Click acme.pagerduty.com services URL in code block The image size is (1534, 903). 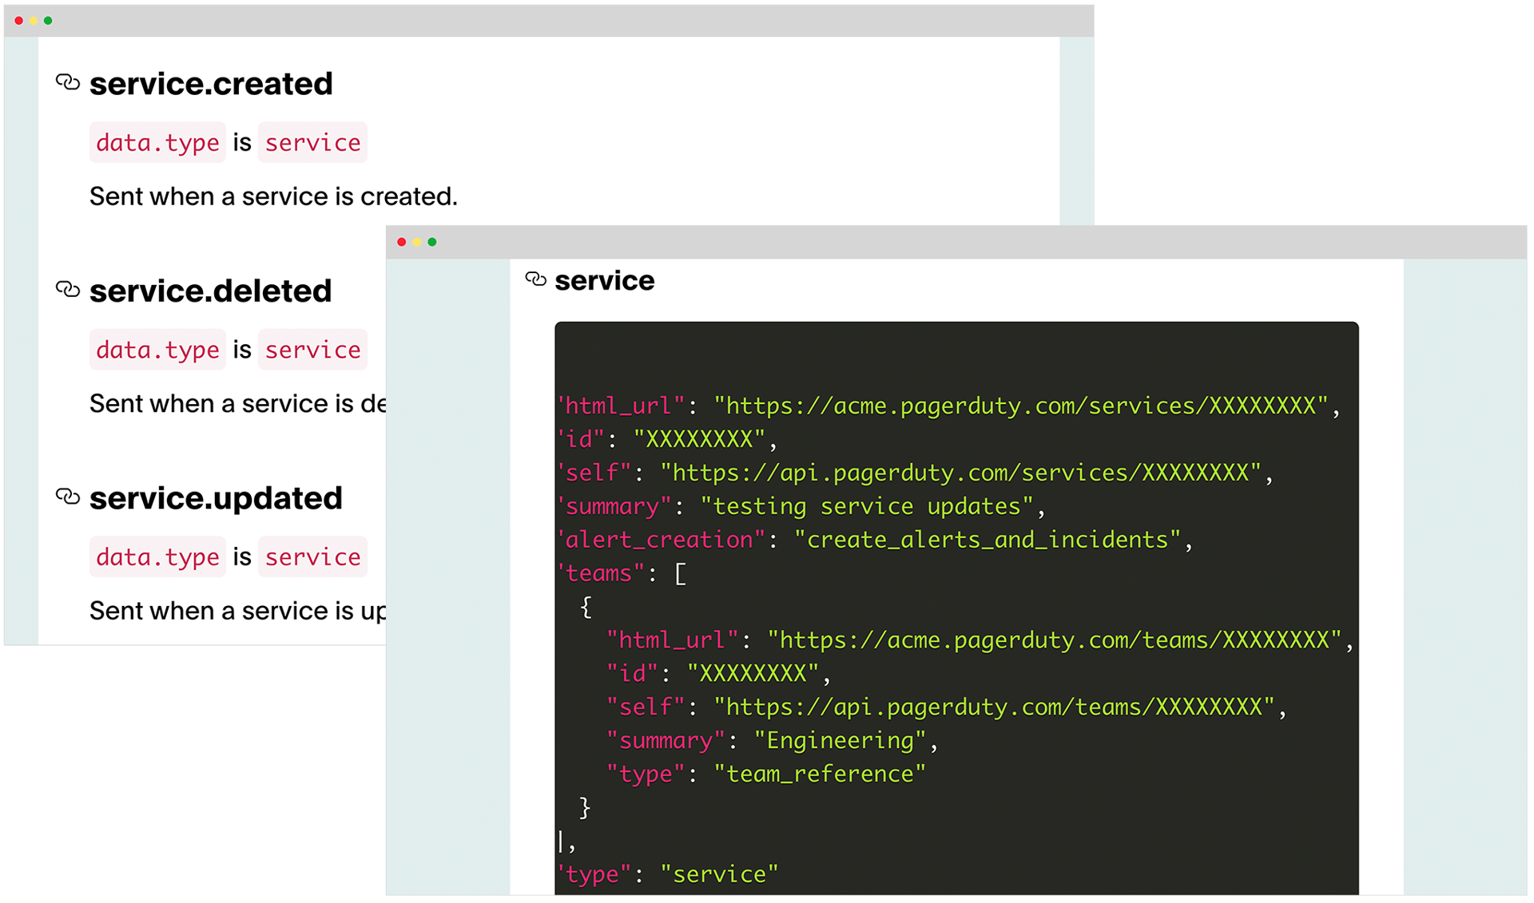click(1020, 406)
